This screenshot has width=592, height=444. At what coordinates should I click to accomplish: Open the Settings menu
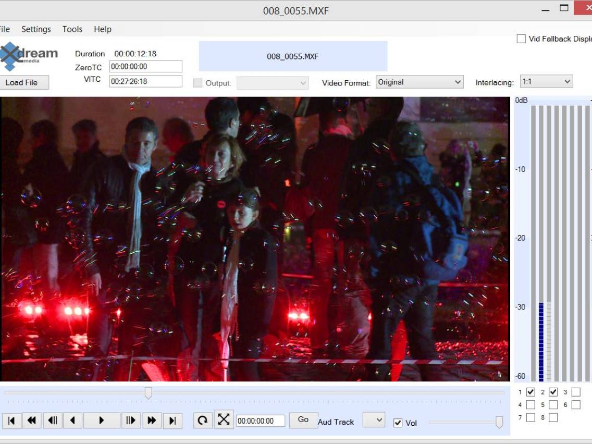tap(36, 29)
